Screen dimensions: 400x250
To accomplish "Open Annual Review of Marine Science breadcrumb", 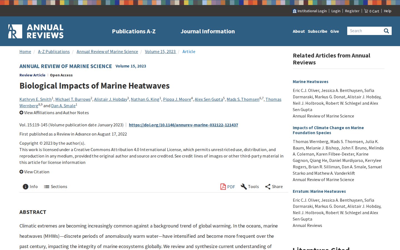I will tap(107, 52).
